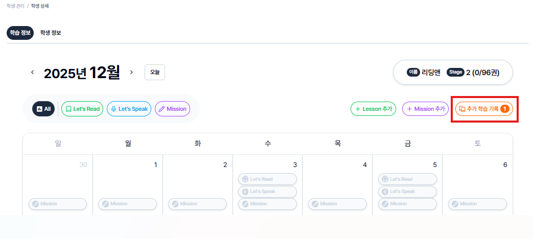Switch to the 학생 정보 tab
The image size is (533, 239).
click(51, 33)
